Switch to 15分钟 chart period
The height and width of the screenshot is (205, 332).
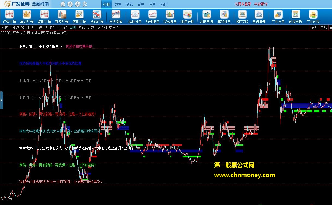37,27
